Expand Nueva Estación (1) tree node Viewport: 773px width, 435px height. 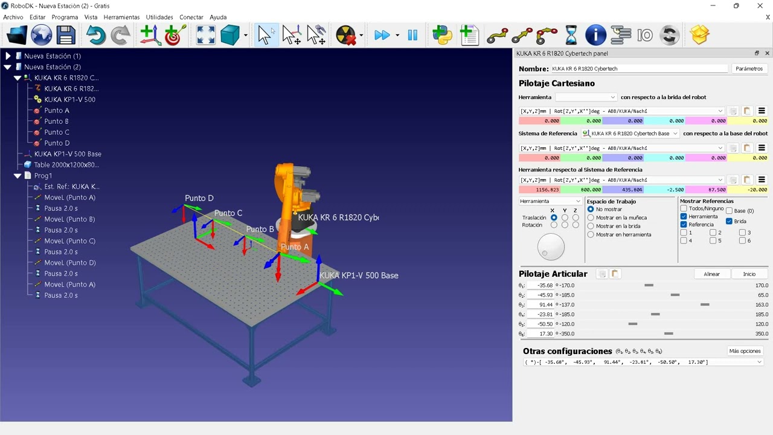(x=8, y=56)
